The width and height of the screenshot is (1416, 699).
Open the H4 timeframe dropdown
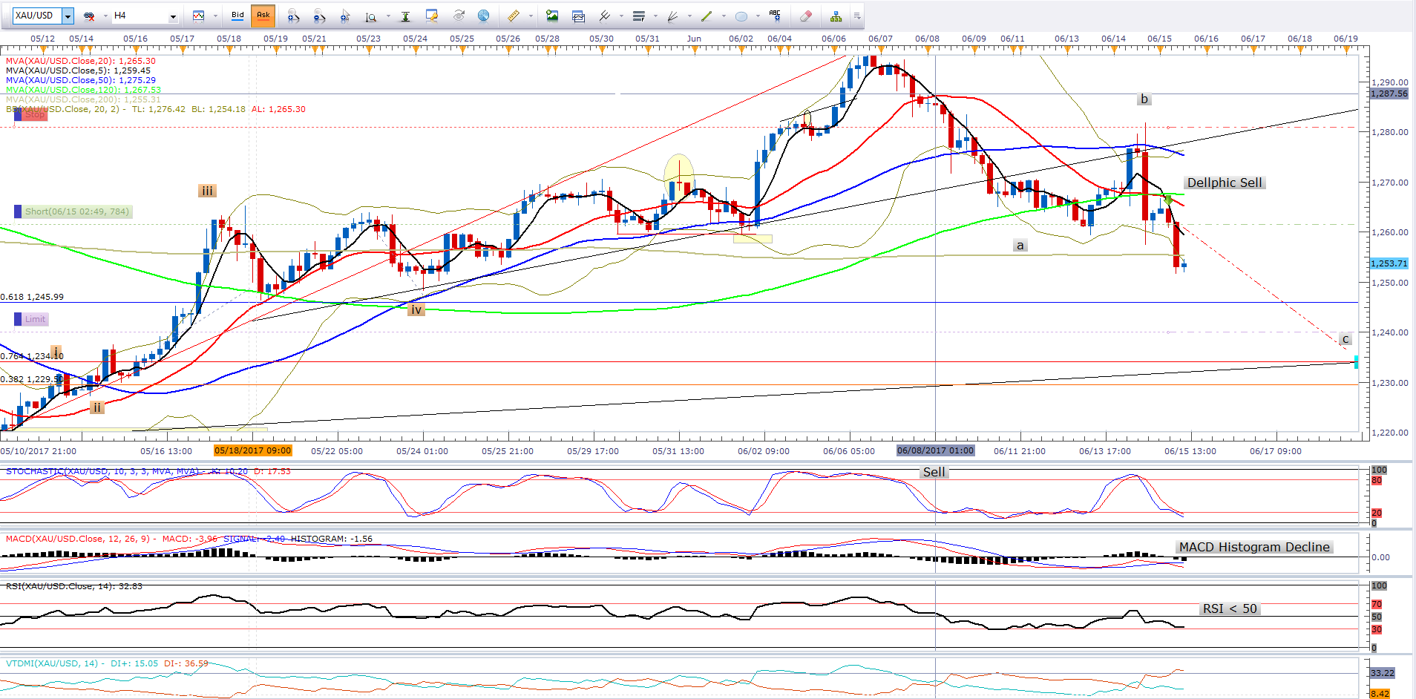(173, 16)
